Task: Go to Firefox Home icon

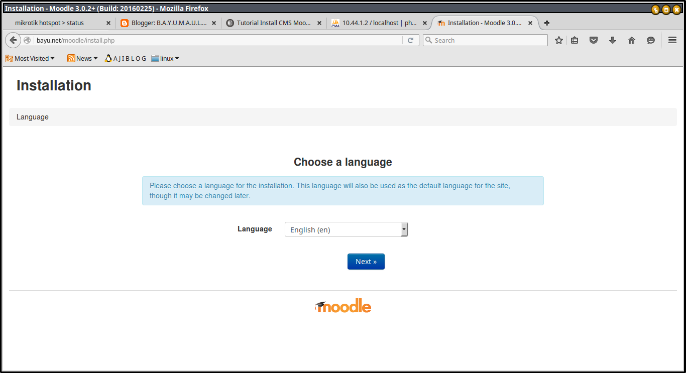Action: coord(632,40)
